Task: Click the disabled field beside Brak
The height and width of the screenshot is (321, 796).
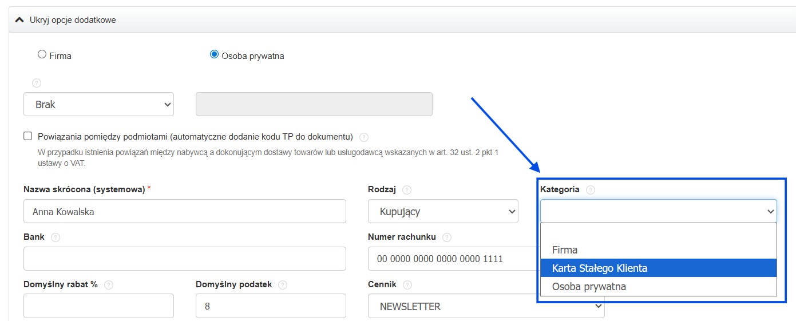Action: pyautogui.click(x=314, y=105)
